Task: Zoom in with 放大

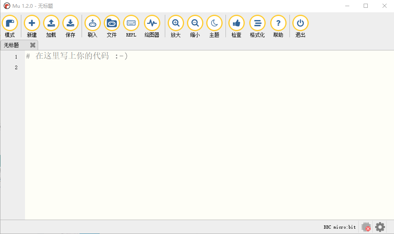Action: tap(175, 26)
